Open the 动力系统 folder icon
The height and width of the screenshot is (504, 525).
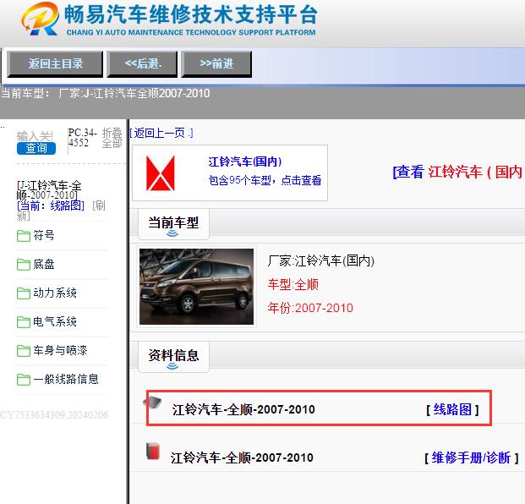24,293
